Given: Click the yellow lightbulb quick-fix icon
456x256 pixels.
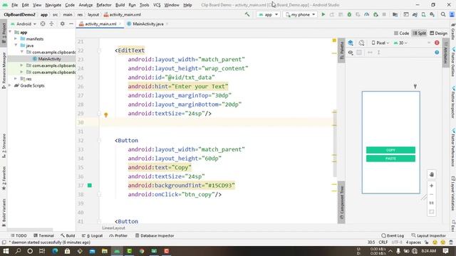Looking at the screenshot, I should tap(106, 114).
